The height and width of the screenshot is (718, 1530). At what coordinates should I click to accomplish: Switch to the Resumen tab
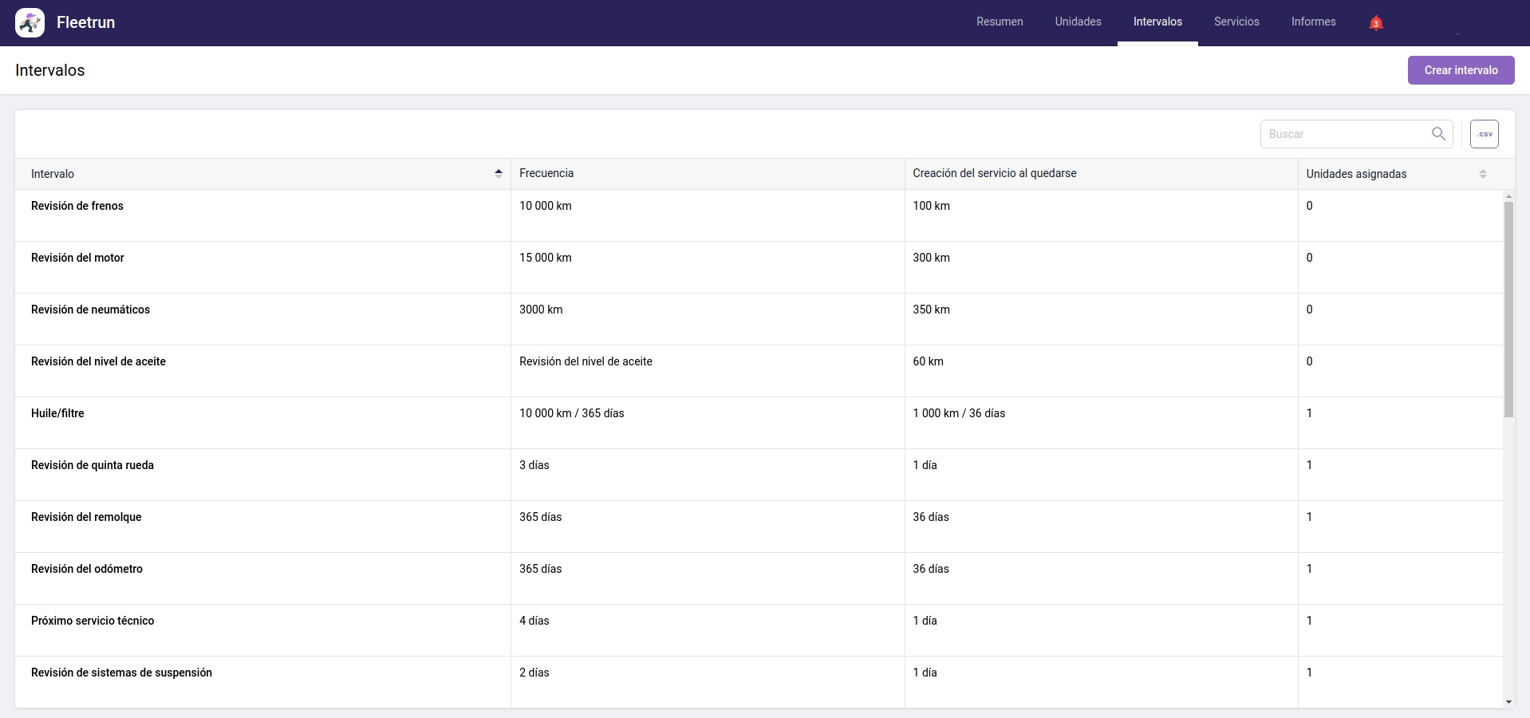click(x=999, y=22)
